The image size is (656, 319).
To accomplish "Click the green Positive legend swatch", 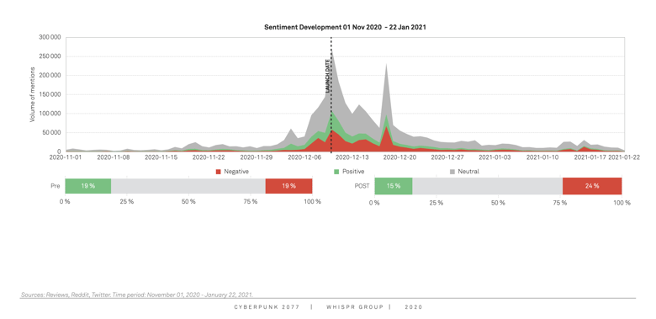I will tap(336, 172).
